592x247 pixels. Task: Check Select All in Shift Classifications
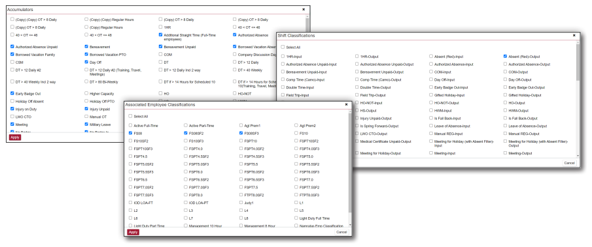(283, 48)
